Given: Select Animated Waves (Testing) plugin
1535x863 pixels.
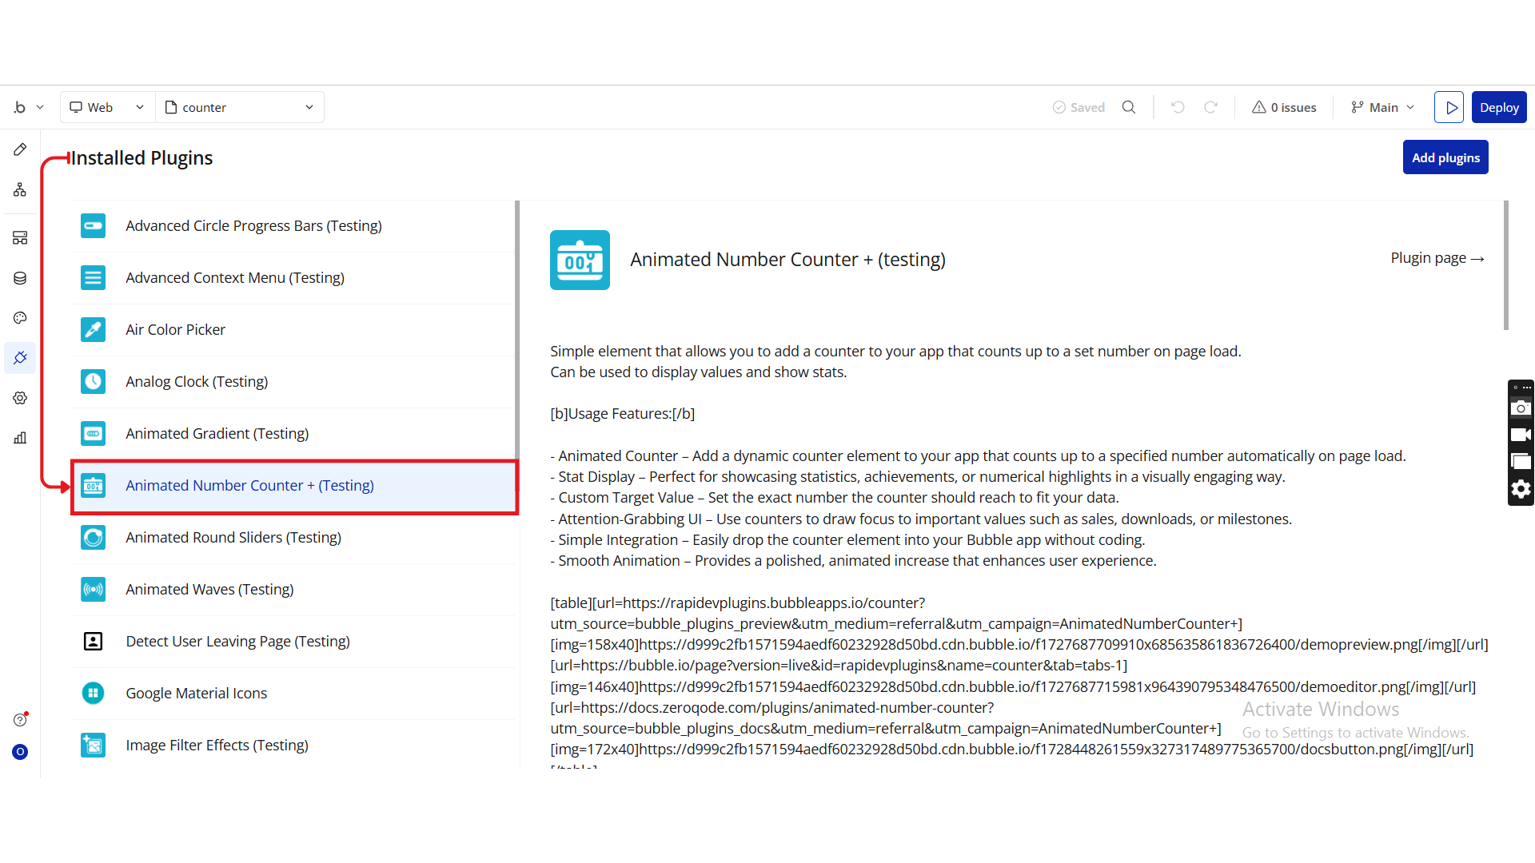Looking at the screenshot, I should [209, 590].
